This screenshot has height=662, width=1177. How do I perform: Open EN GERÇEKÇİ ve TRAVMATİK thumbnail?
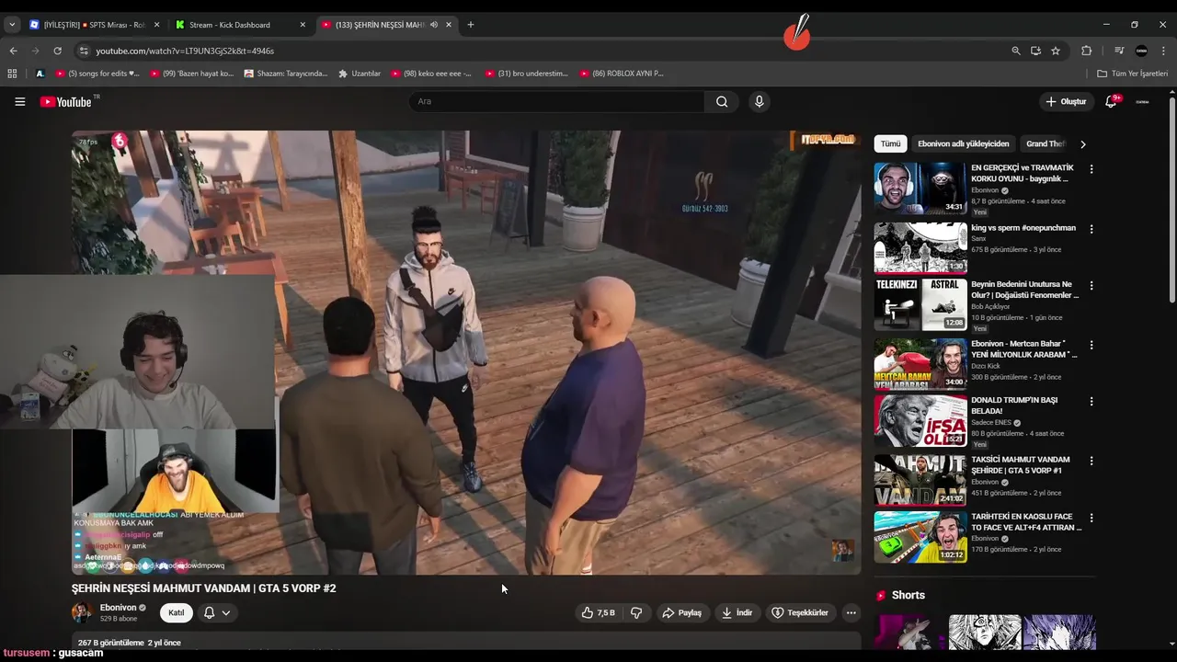(x=920, y=188)
